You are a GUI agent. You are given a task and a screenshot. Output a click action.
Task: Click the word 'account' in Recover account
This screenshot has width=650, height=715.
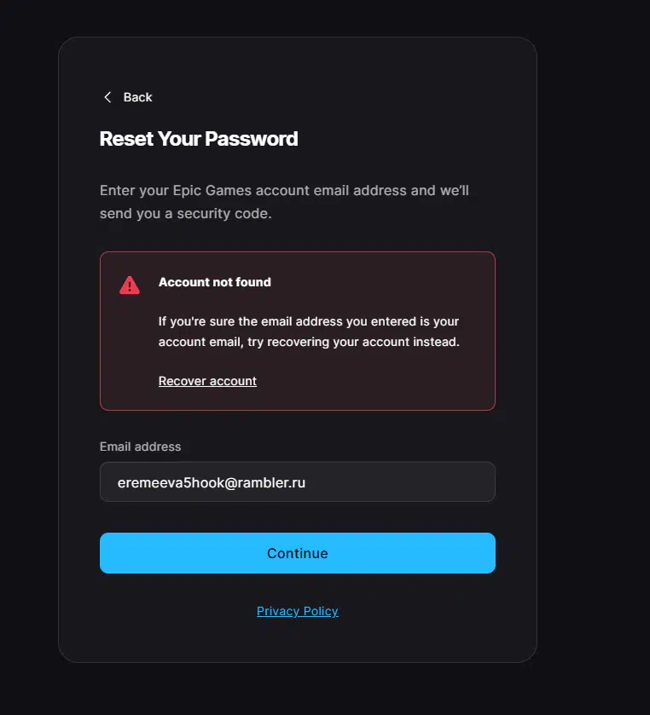coord(233,381)
